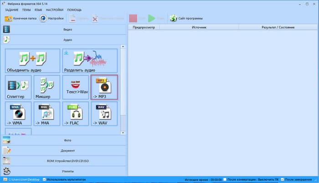Choose the -> M4A converter
This screenshot has height=183, width=319.
point(47,114)
